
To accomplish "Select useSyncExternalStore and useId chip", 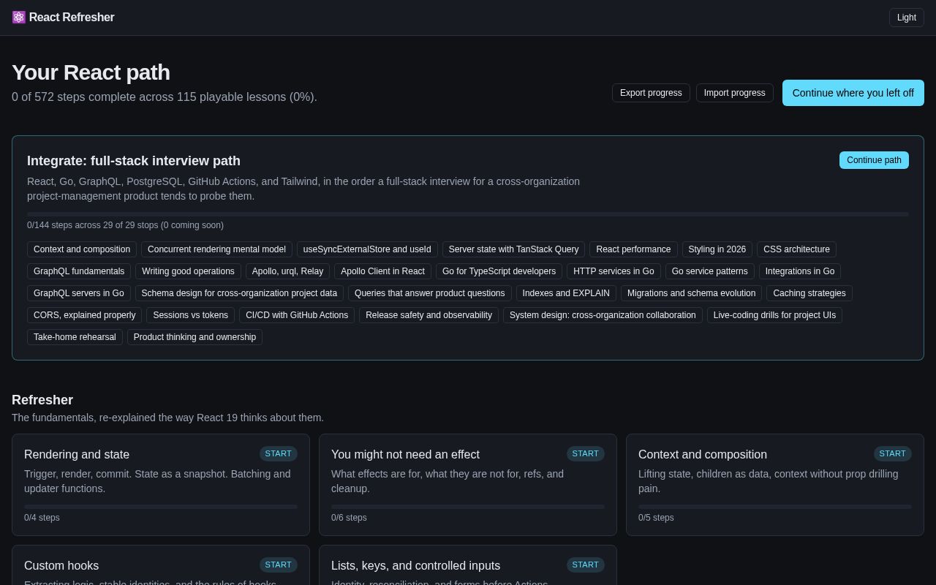I will pos(367,249).
